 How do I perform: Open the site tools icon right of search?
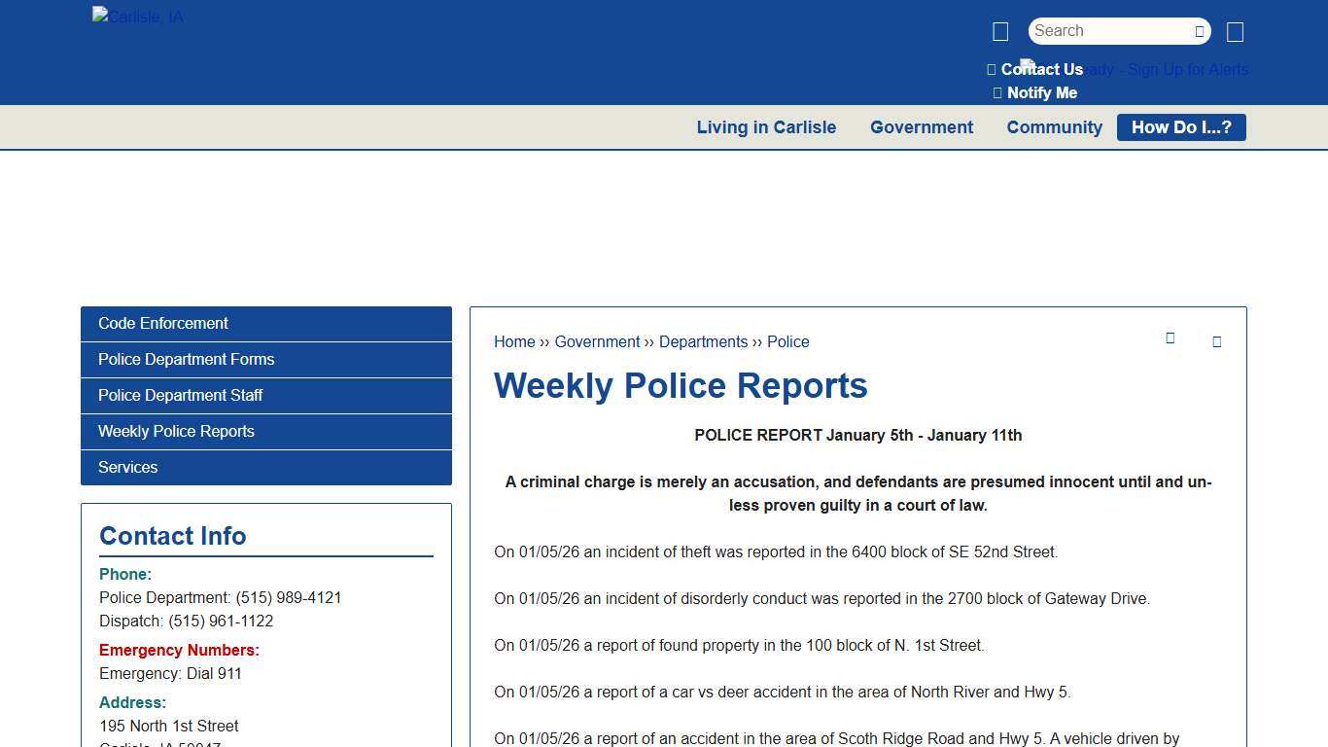coord(1235,31)
